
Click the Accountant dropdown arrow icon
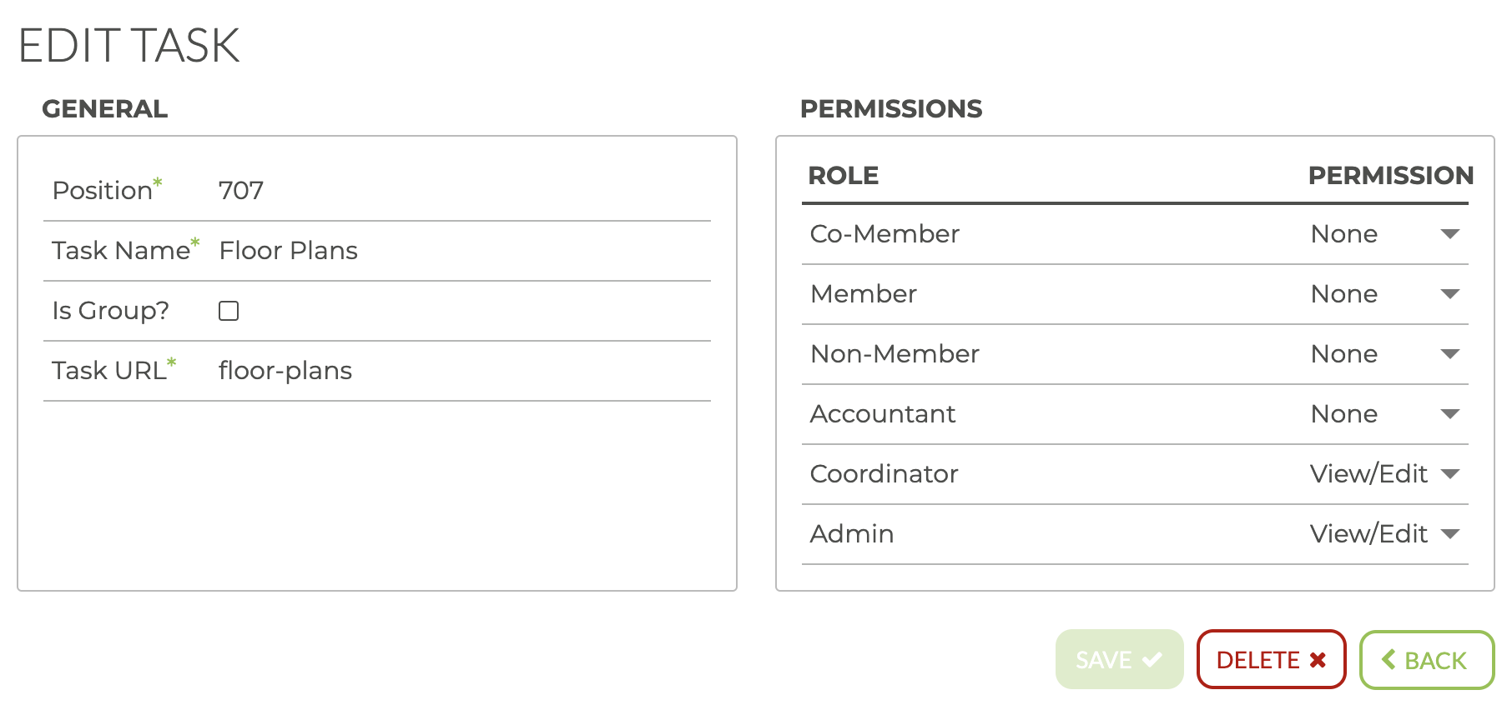pyautogui.click(x=1450, y=414)
